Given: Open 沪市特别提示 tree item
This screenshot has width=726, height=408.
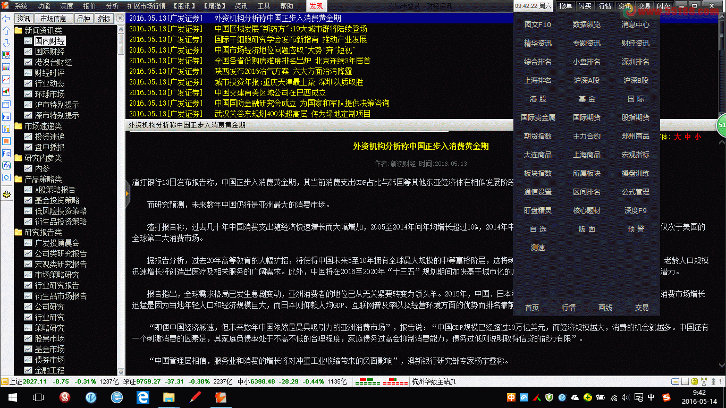Looking at the screenshot, I should point(57,105).
